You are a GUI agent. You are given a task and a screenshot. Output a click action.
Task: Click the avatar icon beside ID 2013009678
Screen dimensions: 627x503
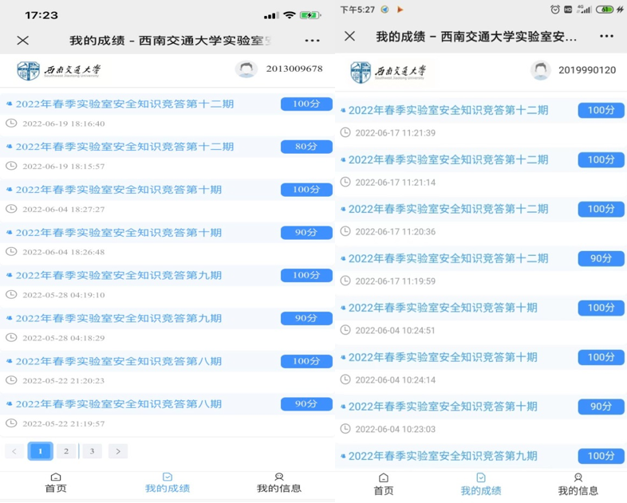pos(246,69)
